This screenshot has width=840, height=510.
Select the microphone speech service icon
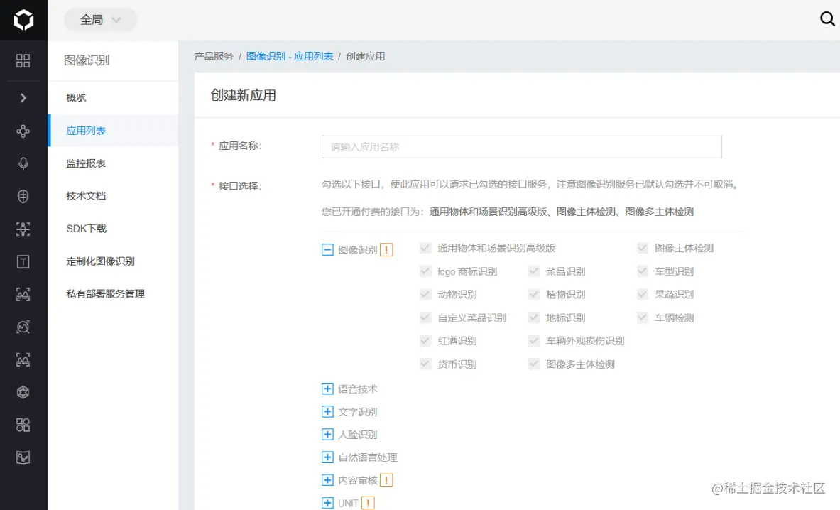tap(23, 163)
